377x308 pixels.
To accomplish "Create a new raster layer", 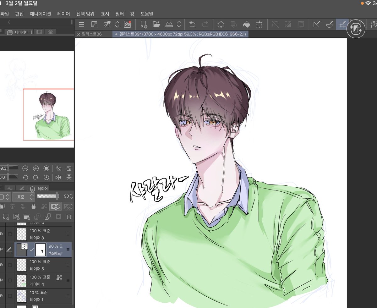I will click(x=6, y=217).
